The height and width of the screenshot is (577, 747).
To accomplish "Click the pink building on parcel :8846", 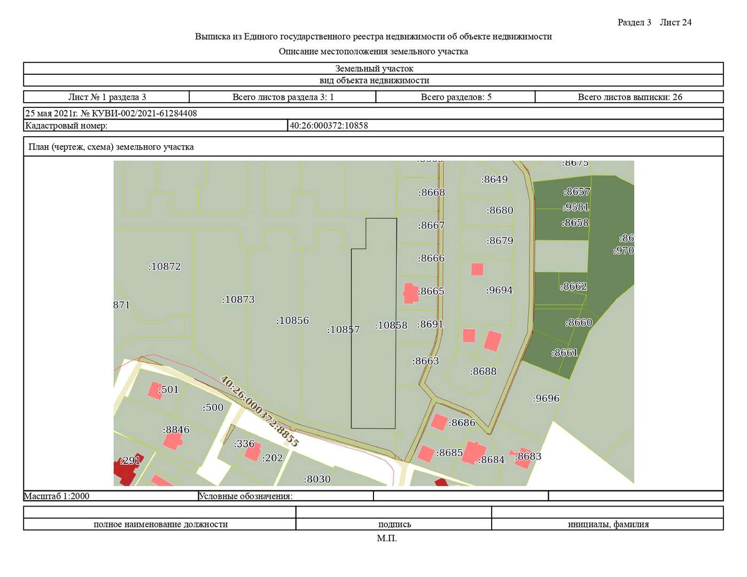I will click(173, 441).
